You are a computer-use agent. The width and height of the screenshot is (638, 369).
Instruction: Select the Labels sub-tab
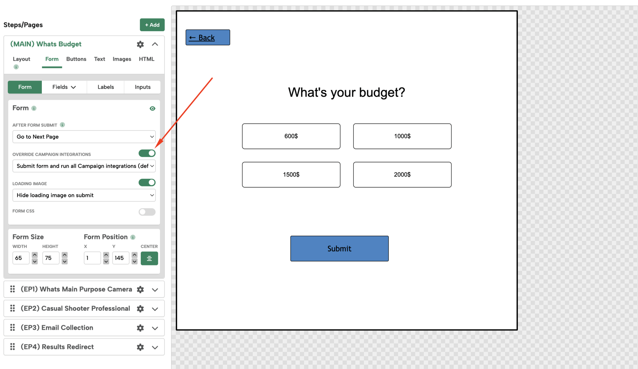point(106,87)
